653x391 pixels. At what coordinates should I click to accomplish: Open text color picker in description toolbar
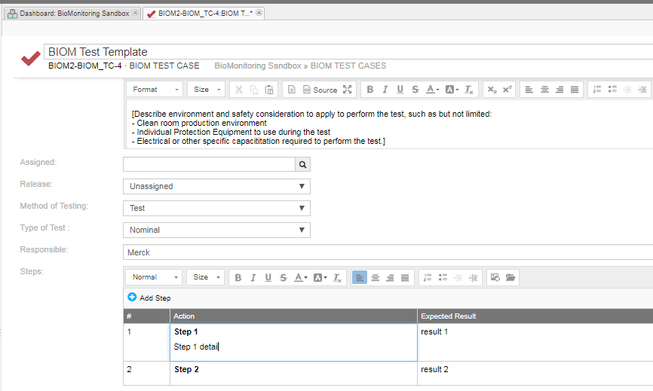[x=432, y=90]
